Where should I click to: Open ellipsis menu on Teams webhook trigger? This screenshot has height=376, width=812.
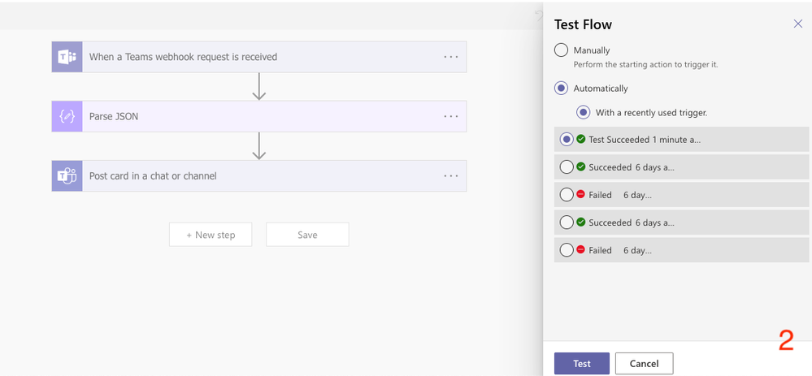coord(451,57)
